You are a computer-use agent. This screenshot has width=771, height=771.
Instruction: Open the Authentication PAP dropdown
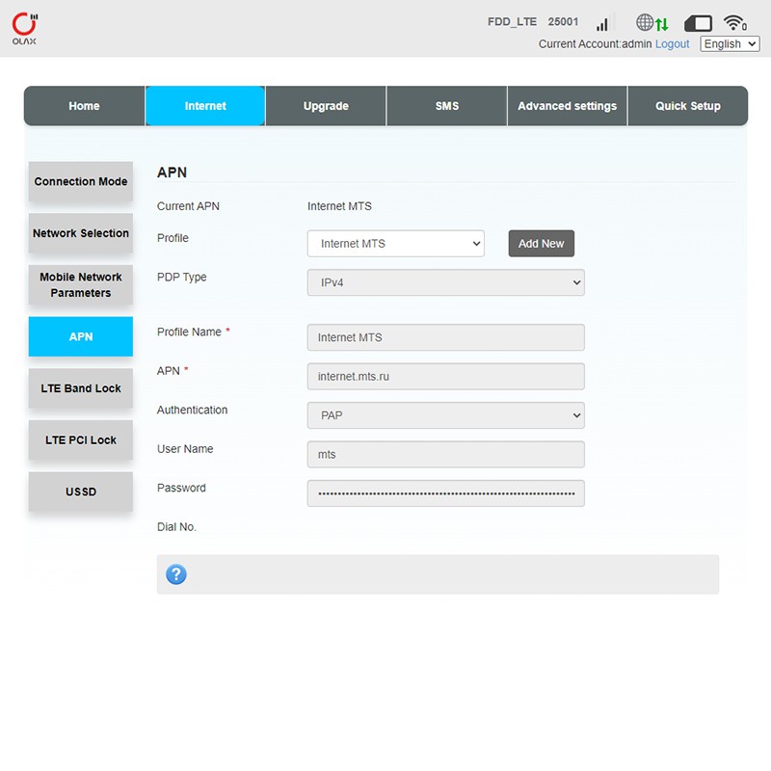point(445,415)
